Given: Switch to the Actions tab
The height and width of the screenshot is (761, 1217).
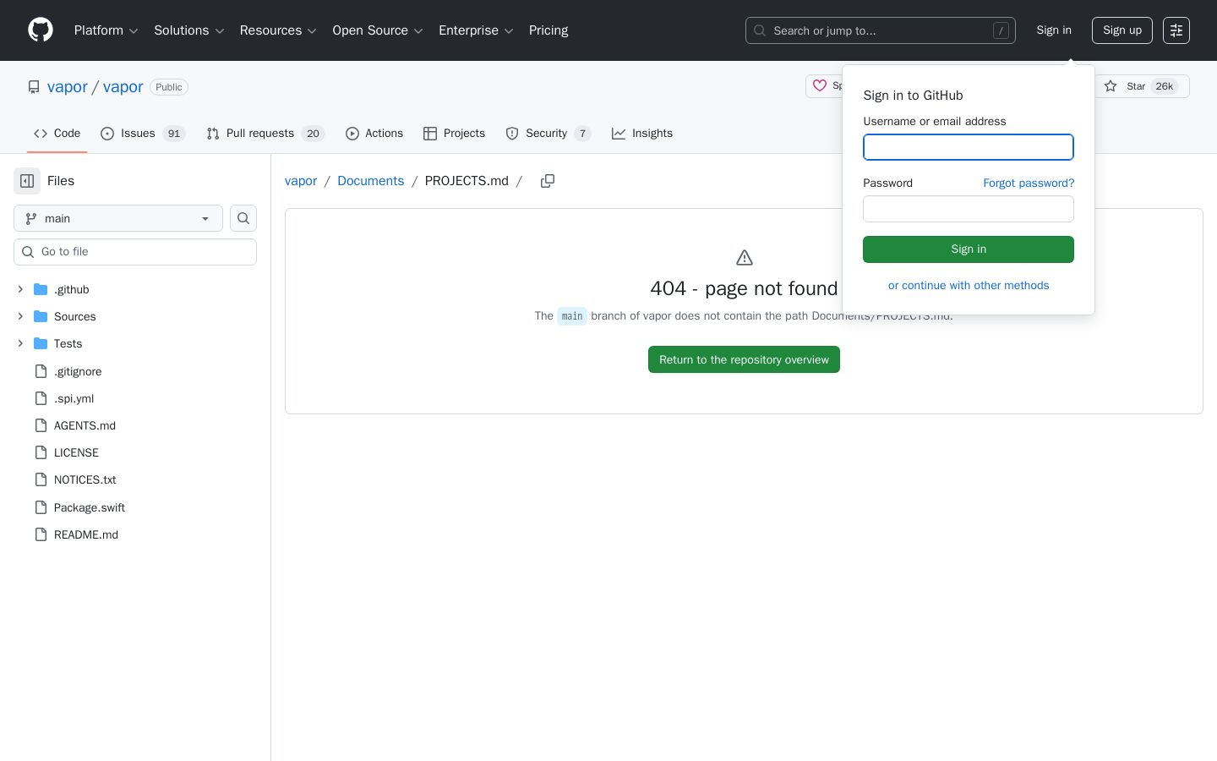Looking at the screenshot, I should click(374, 134).
